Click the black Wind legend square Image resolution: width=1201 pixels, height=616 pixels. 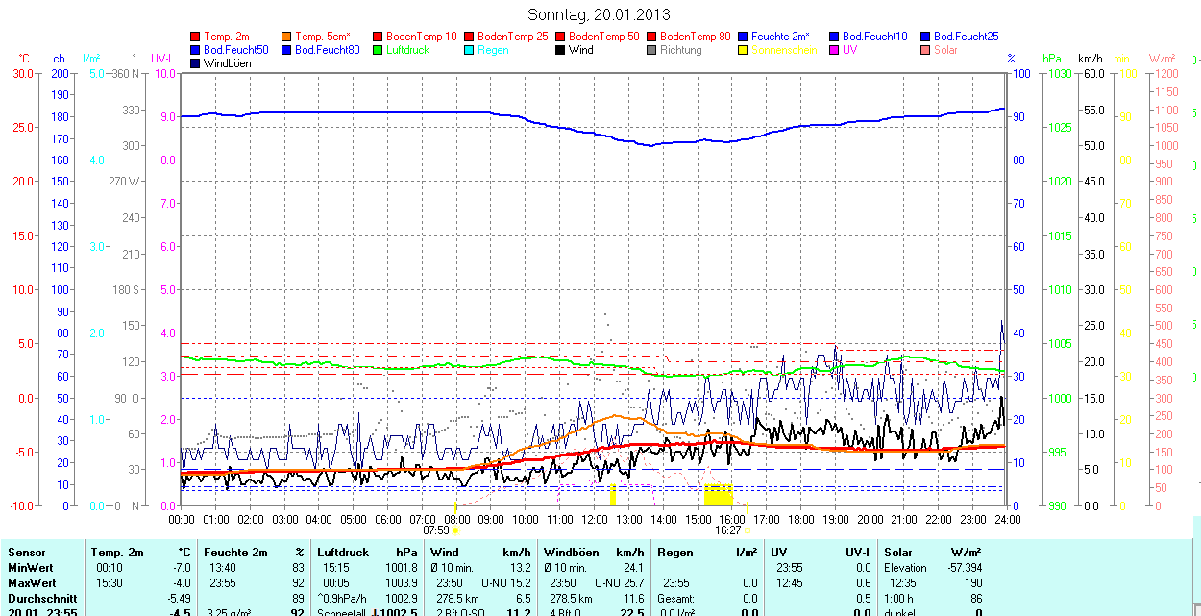[x=561, y=50]
